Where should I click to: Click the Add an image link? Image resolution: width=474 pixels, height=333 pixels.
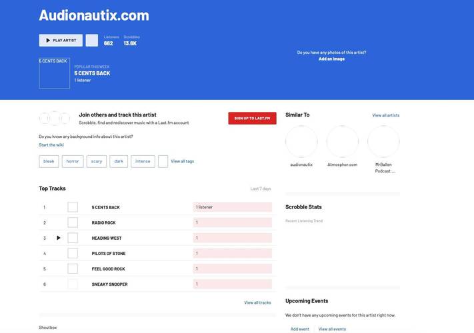tap(331, 59)
